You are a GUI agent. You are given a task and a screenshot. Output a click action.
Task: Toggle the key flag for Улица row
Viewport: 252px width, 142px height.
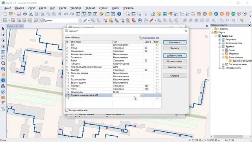[x=157, y=48]
